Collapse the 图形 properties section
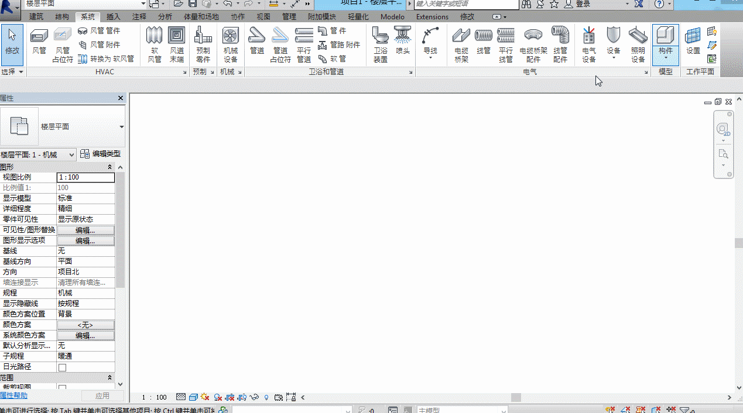743x413 pixels. (109, 167)
